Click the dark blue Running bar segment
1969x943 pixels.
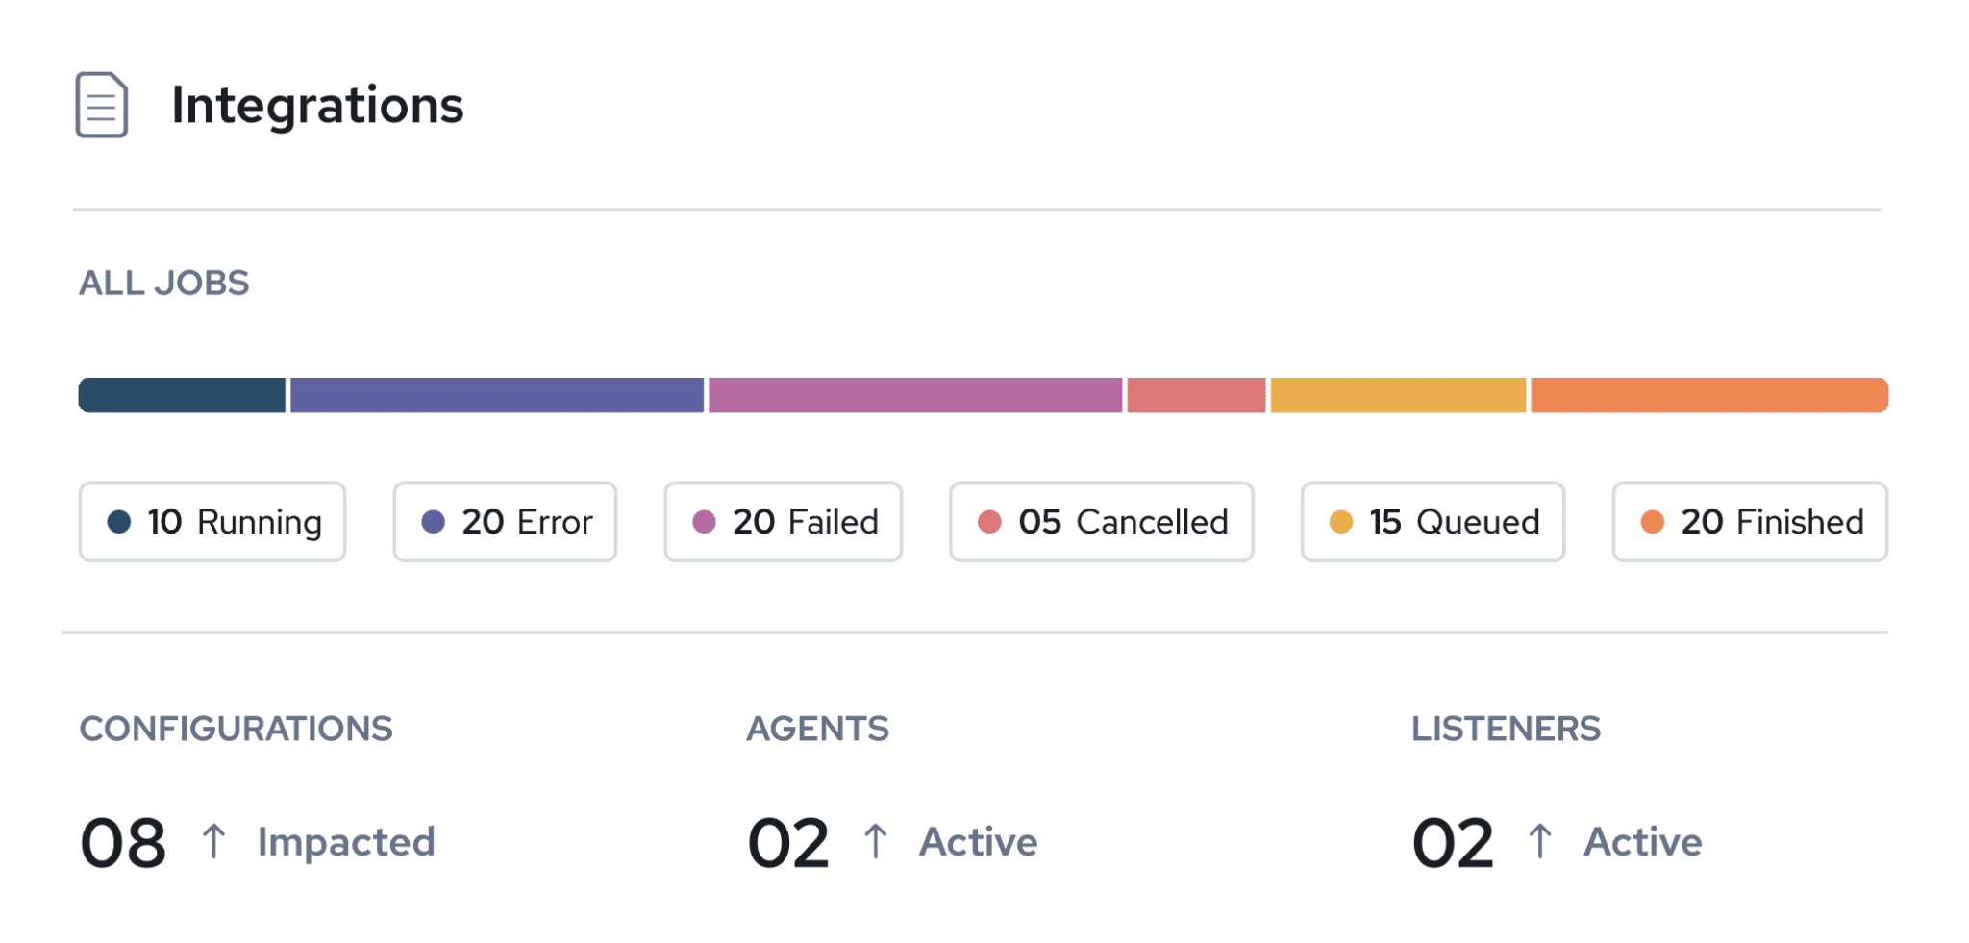click(x=182, y=395)
